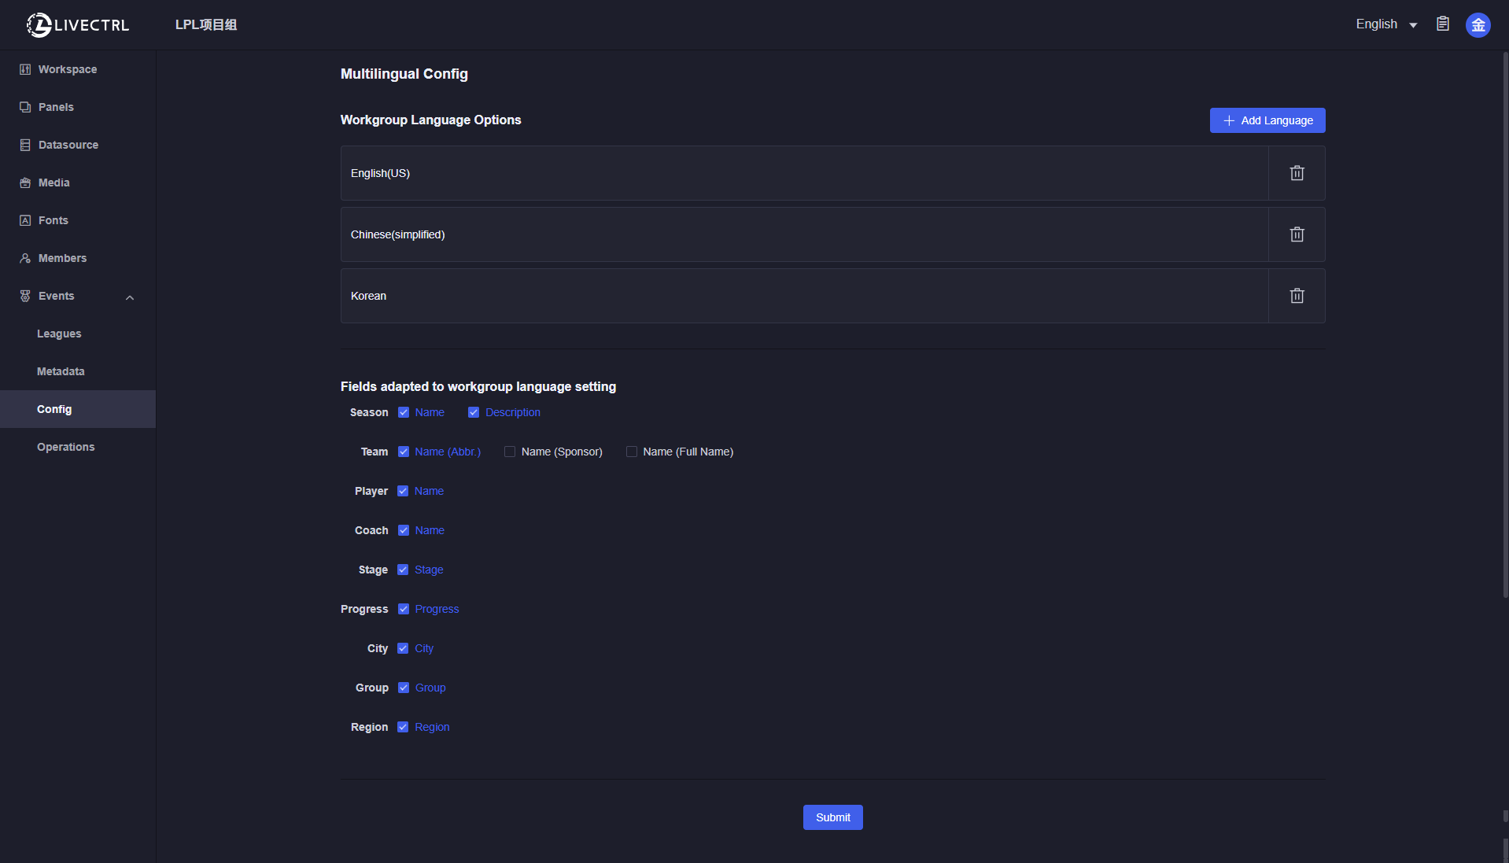
Task: Click trash icon for Chinese(simplified)
Action: tap(1297, 234)
